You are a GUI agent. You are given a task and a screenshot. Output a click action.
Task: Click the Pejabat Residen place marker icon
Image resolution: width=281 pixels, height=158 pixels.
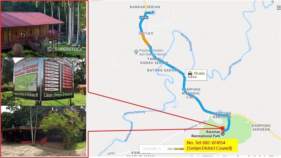tap(136, 52)
